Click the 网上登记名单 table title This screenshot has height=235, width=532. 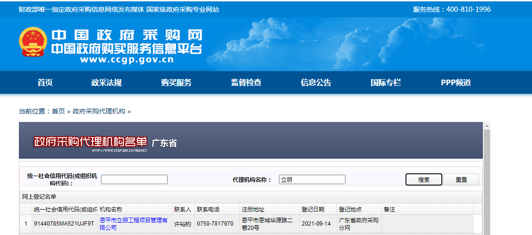(x=39, y=197)
